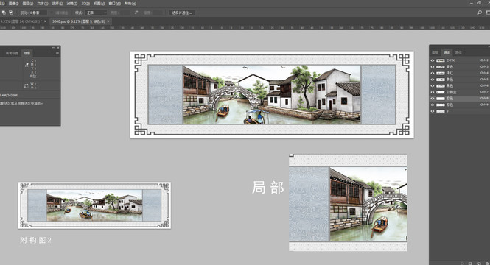490x265 pixels.
Task: Click the W/H dimensions icon in Info panel
Action: pyautogui.click(x=27, y=85)
